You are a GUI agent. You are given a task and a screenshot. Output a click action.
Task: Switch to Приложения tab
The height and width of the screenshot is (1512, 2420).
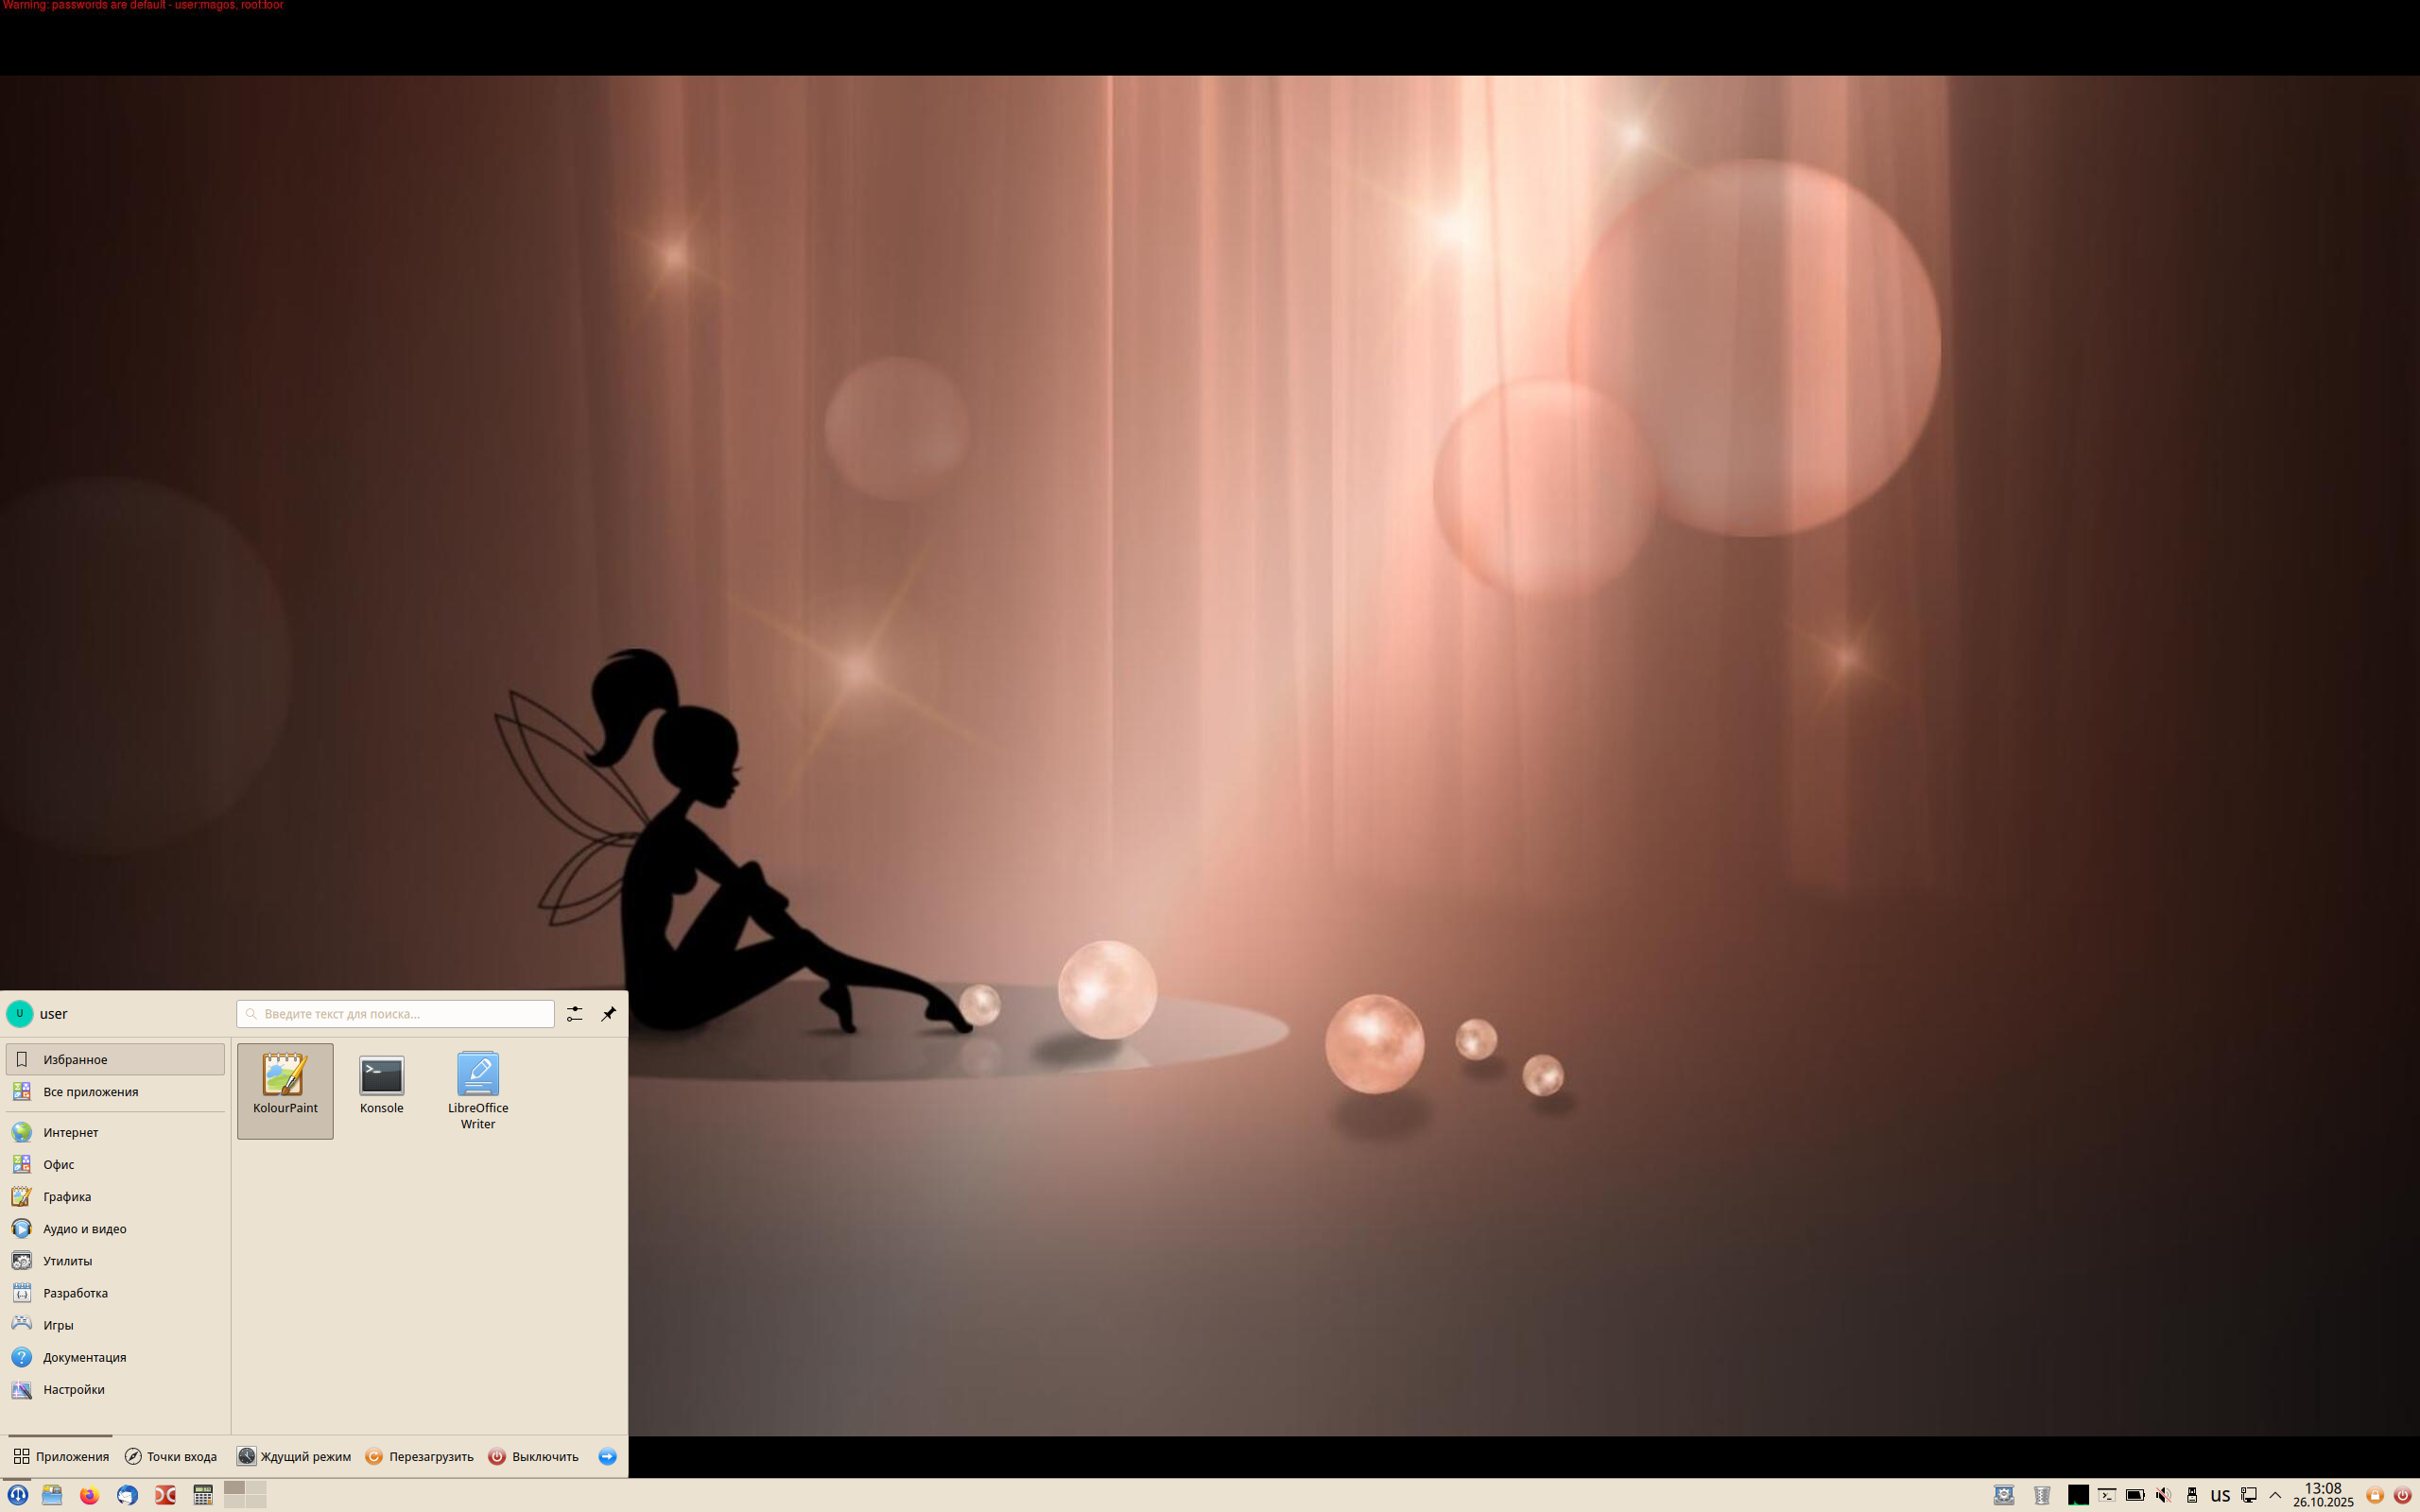click(x=61, y=1456)
